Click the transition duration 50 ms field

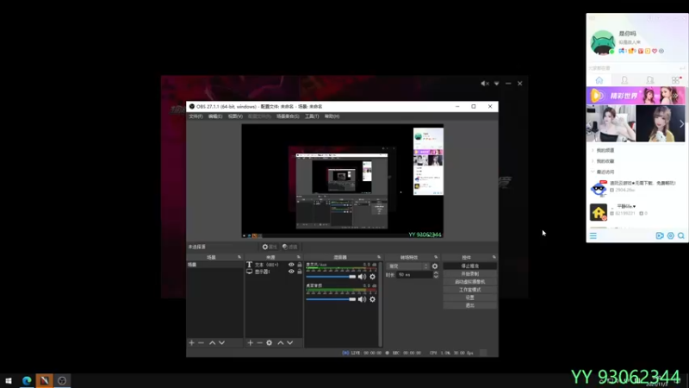[x=414, y=275]
